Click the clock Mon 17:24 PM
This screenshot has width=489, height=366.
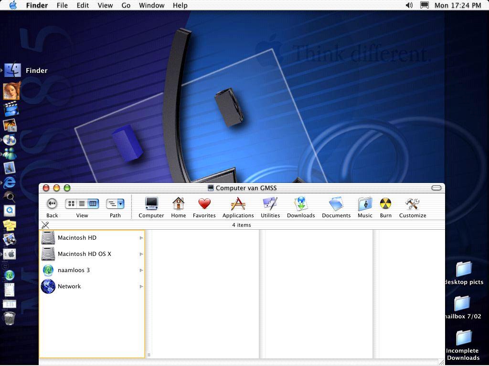click(x=458, y=5)
